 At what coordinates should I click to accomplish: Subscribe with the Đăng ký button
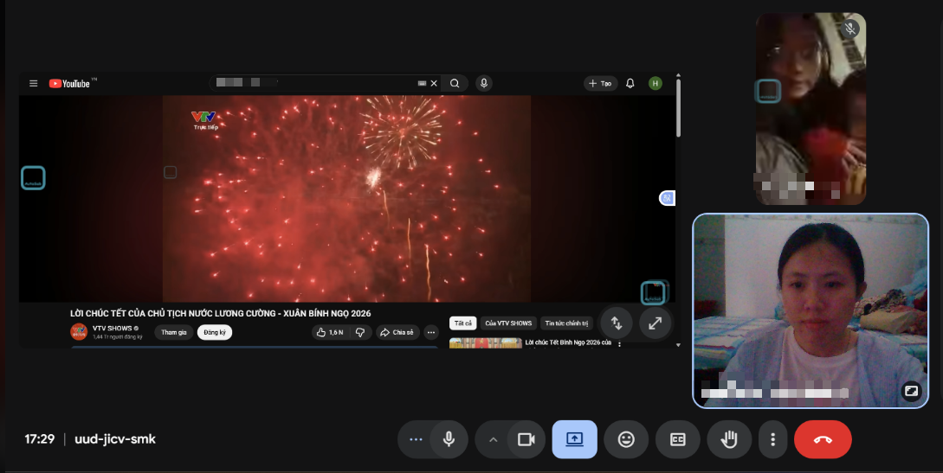tap(215, 333)
